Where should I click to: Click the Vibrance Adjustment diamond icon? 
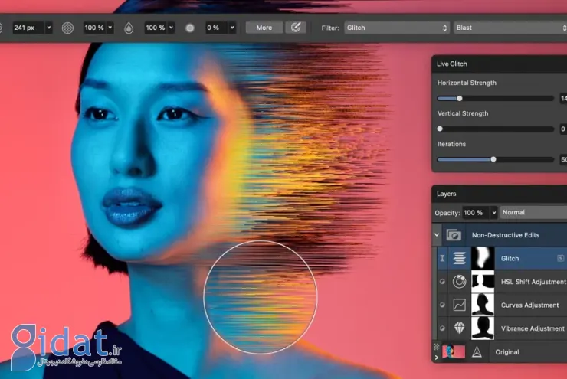[x=460, y=328]
